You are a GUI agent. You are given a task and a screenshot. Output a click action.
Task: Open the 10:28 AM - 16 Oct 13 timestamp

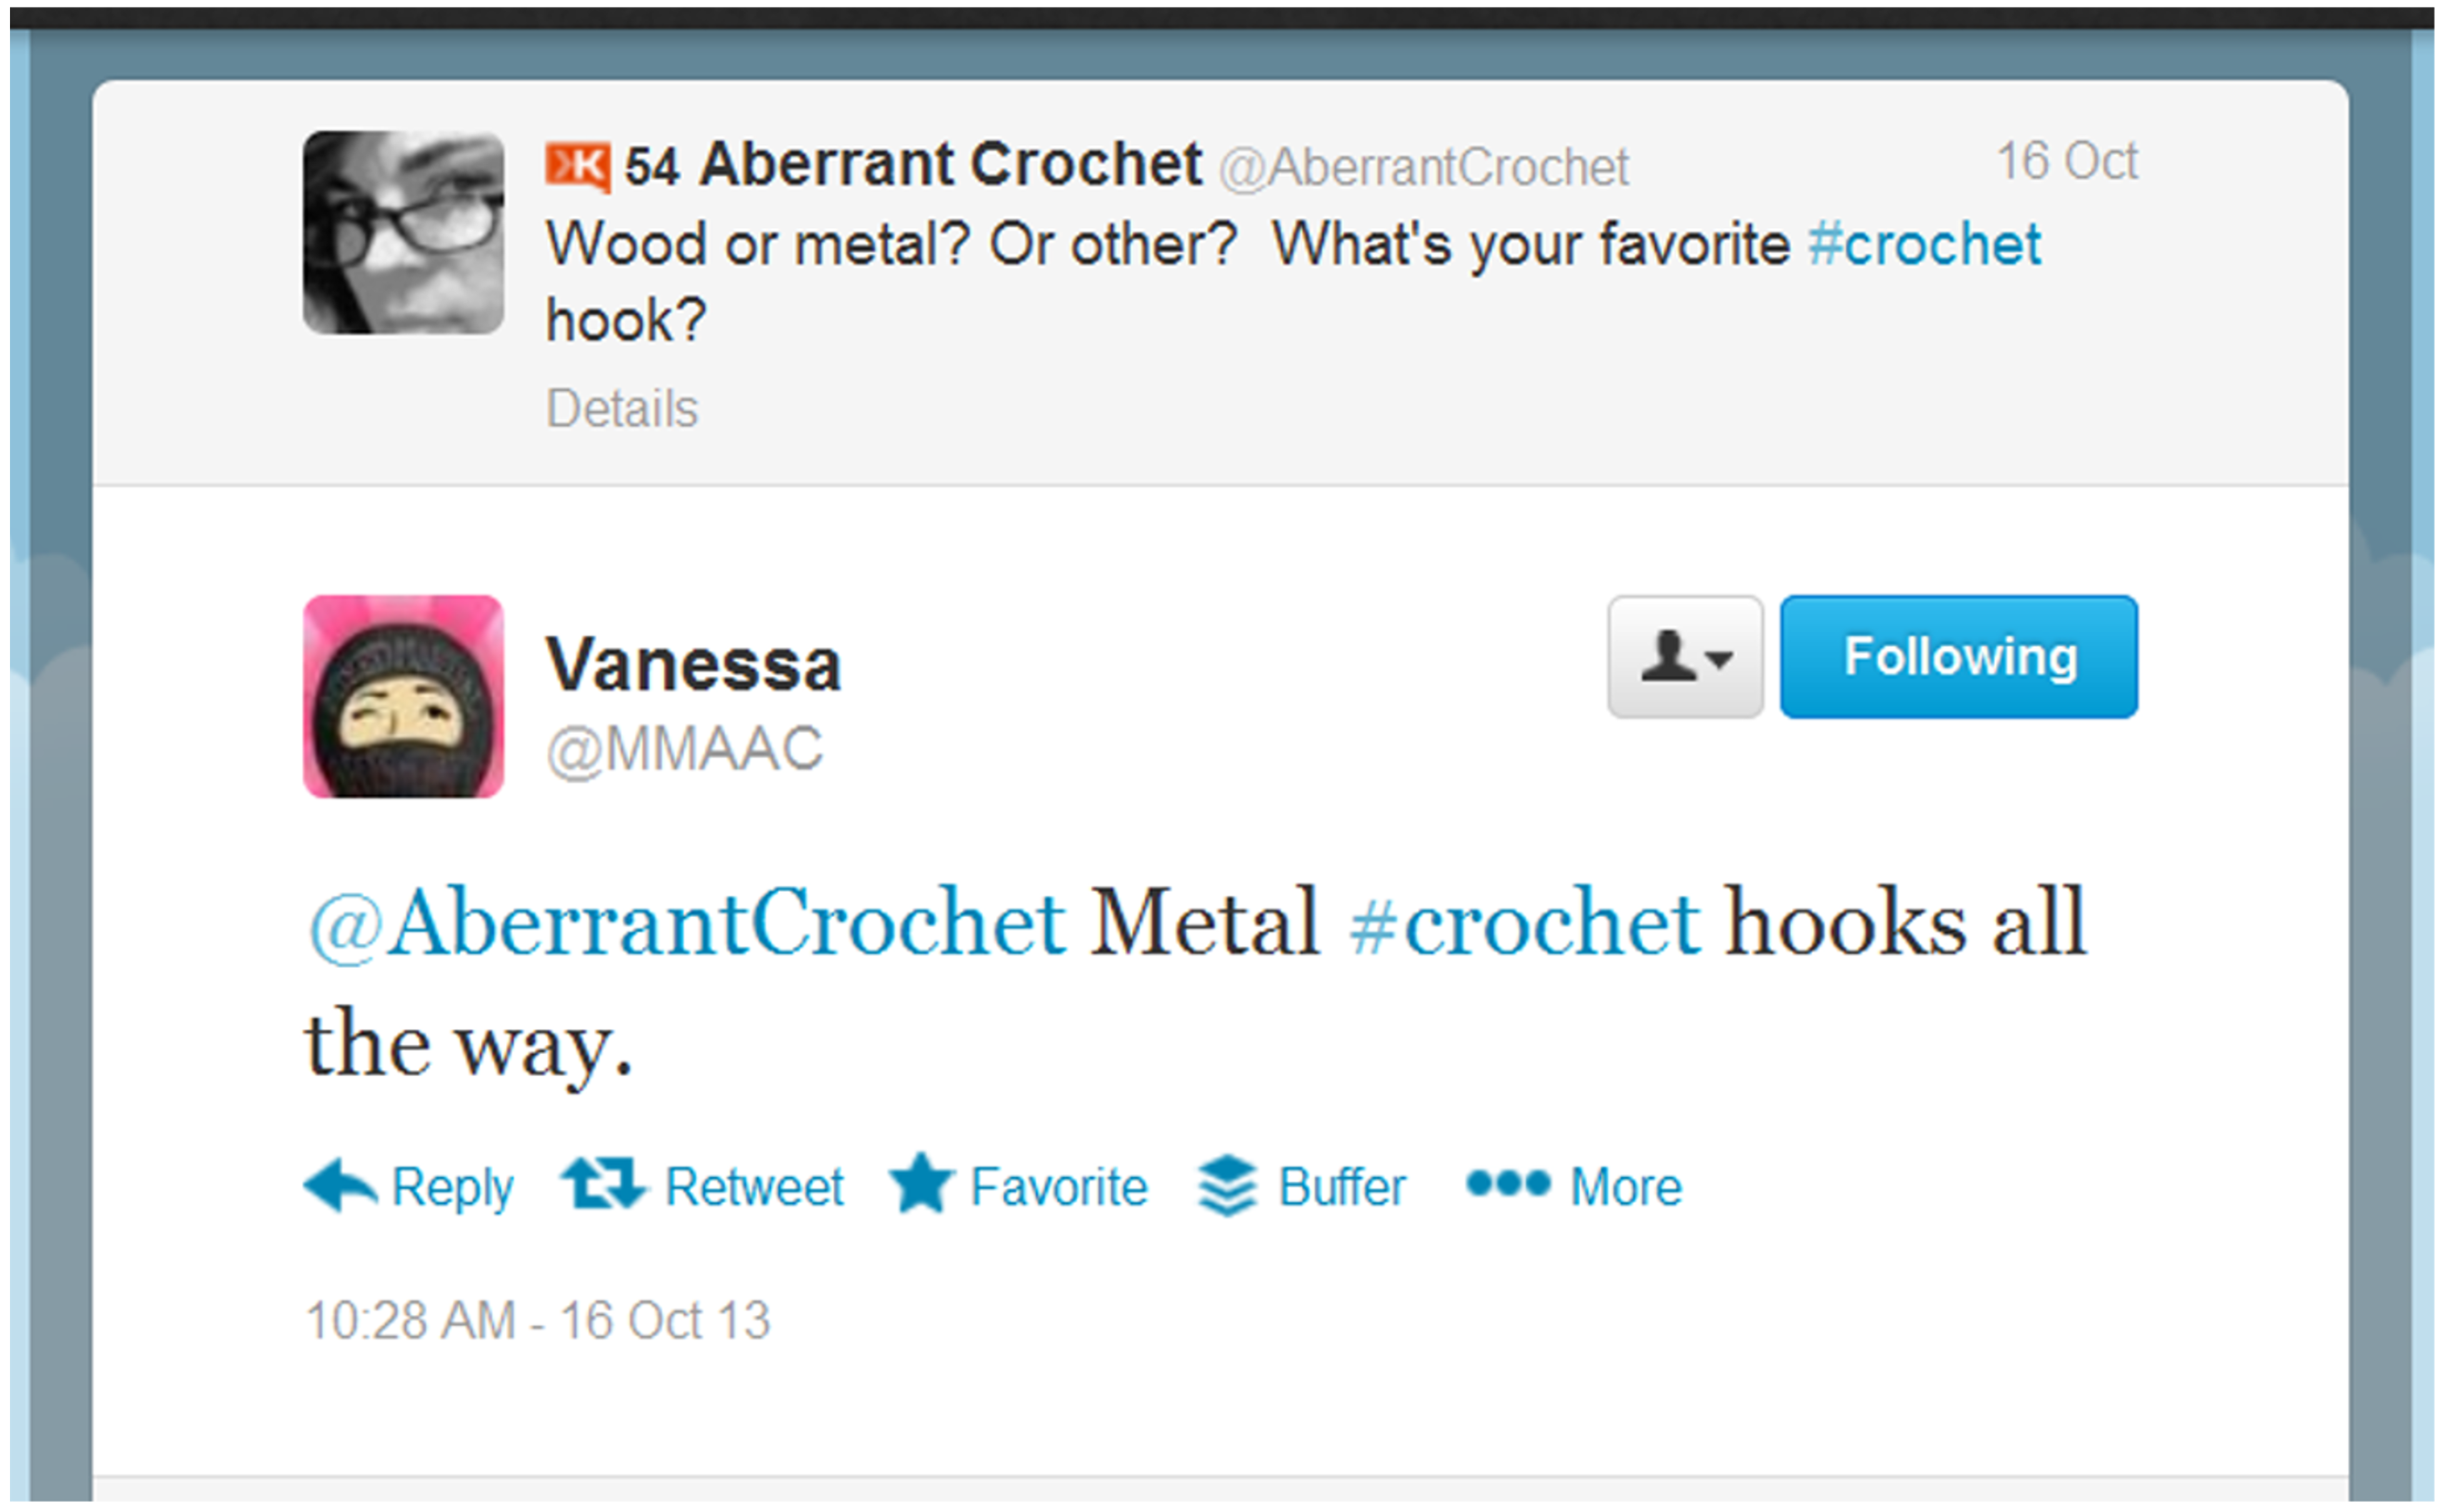click(x=538, y=1320)
